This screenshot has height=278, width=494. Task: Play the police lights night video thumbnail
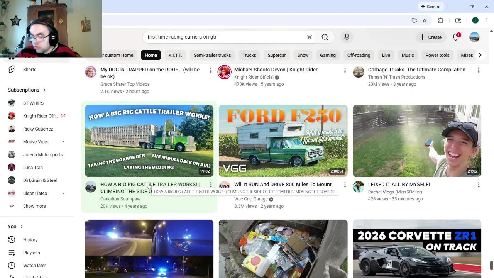(x=149, y=249)
